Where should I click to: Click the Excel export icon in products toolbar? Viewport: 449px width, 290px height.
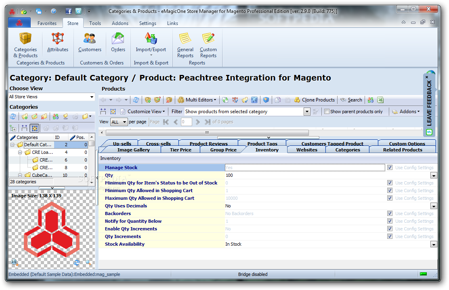tap(380, 100)
